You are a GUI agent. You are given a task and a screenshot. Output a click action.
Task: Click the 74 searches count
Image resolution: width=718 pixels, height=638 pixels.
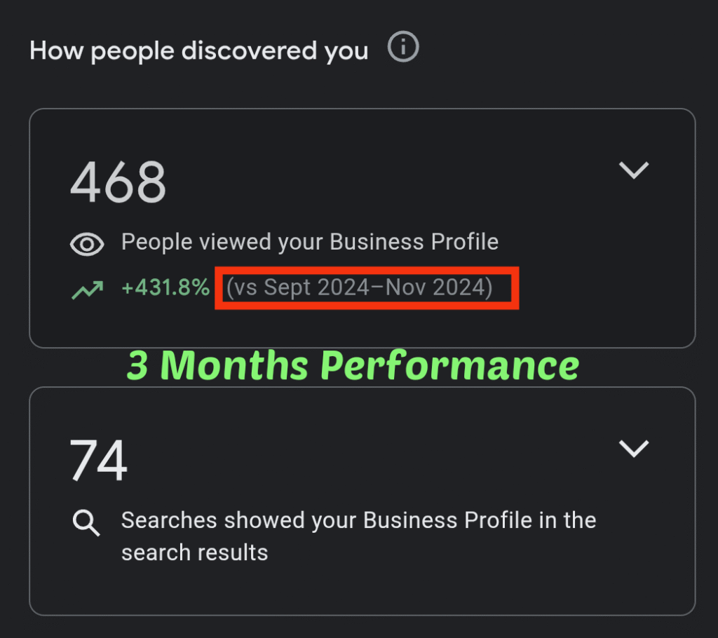pos(98,460)
